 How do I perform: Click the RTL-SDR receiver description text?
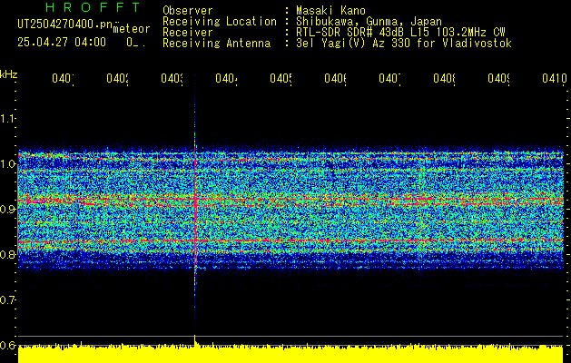400,33
